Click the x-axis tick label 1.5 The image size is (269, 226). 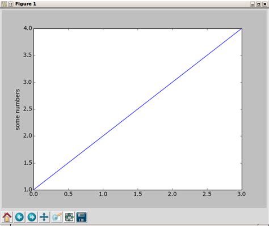(x=138, y=194)
